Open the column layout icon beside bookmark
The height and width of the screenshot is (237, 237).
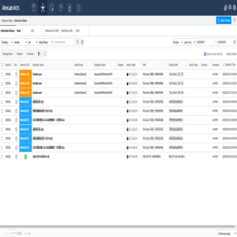tap(45, 54)
